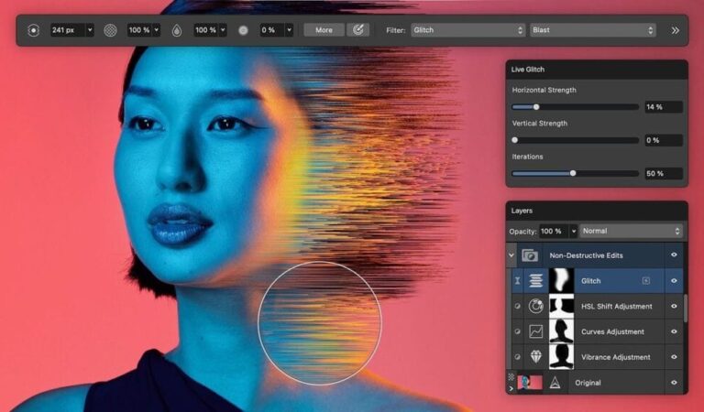Image resolution: width=704 pixels, height=412 pixels.
Task: Click the Layers panel title
Action: point(522,211)
